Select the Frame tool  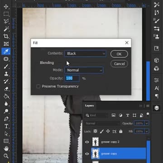pyautogui.click(x=6, y=44)
